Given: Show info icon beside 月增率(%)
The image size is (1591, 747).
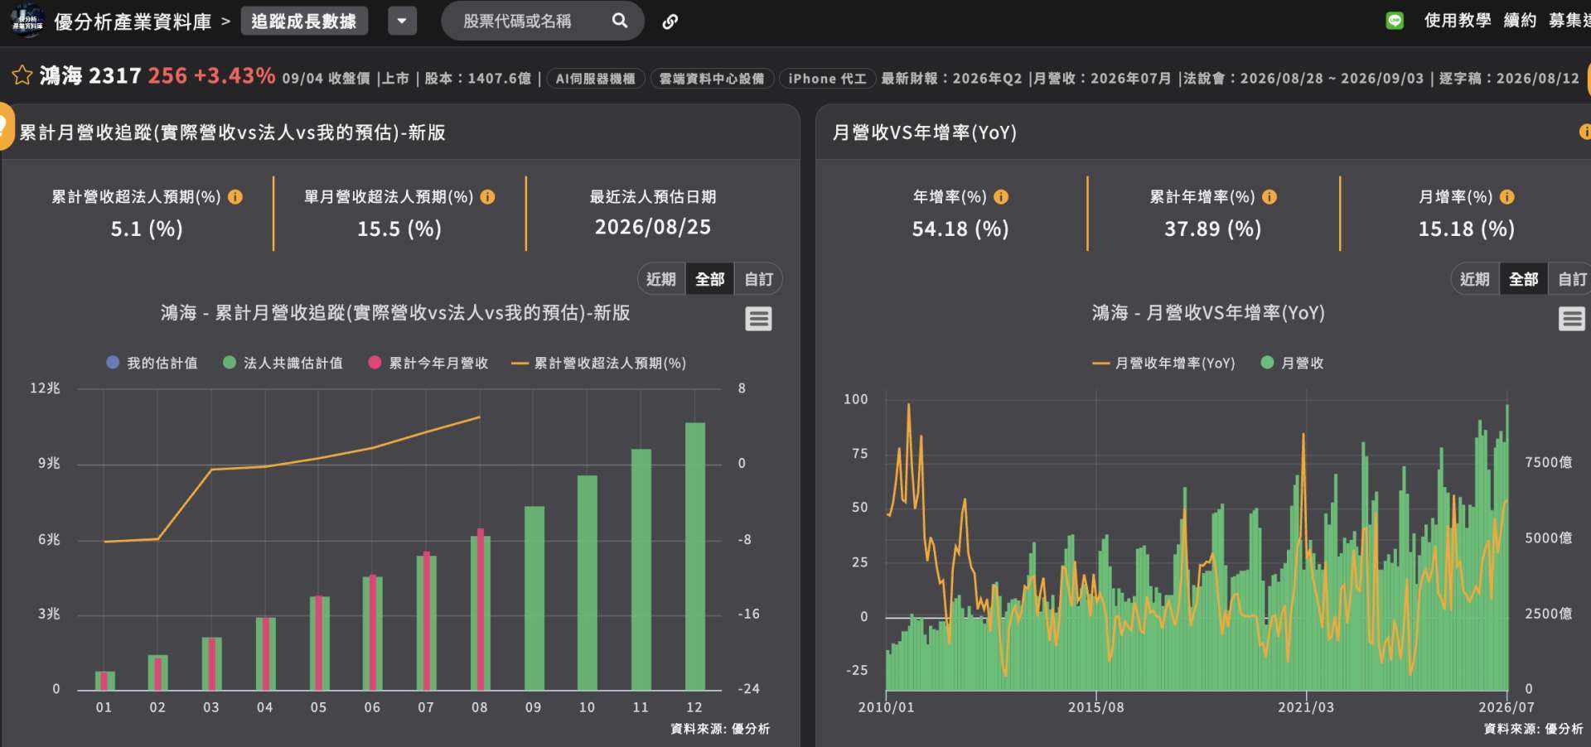Looking at the screenshot, I should tap(1507, 197).
